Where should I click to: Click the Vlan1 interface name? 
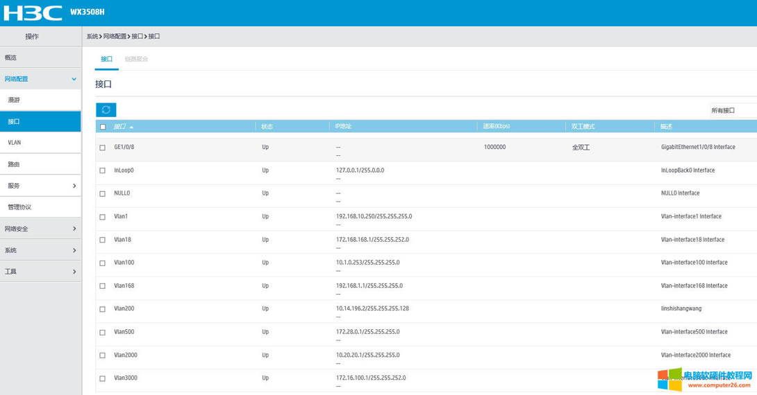[121, 216]
